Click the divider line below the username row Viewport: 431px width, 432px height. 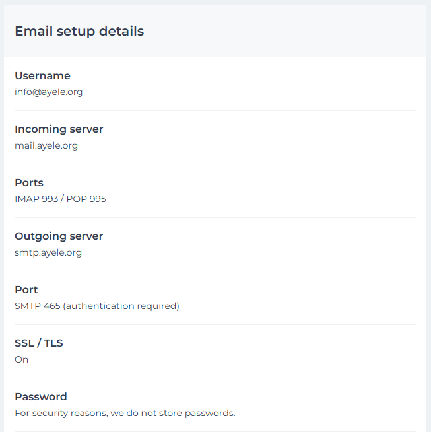tap(215, 110)
